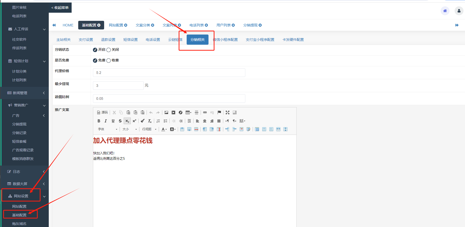Click the 收起菜单 collapse menu button
The height and width of the screenshot is (227, 465).
point(60,8)
